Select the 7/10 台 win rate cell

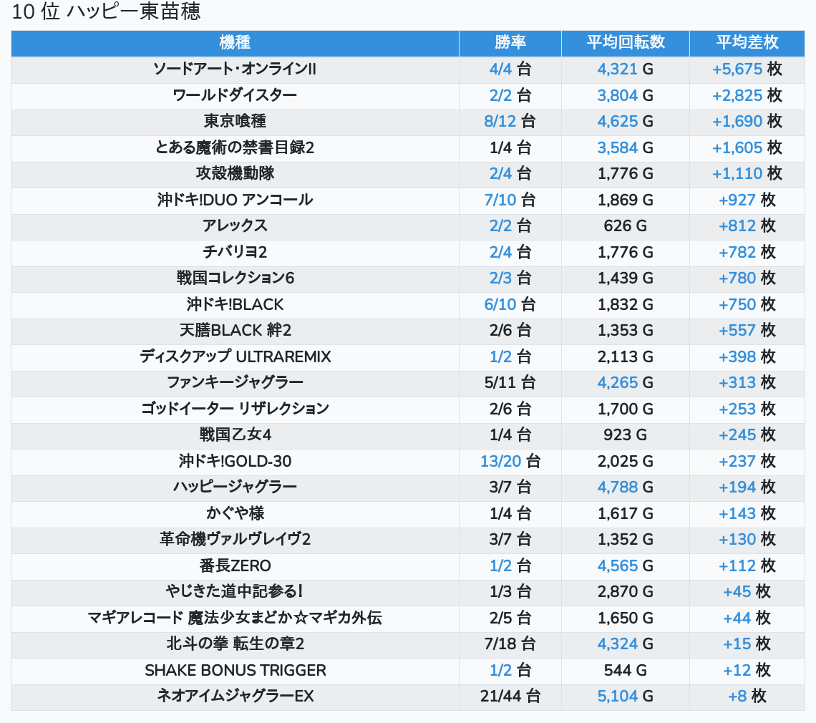coord(510,200)
